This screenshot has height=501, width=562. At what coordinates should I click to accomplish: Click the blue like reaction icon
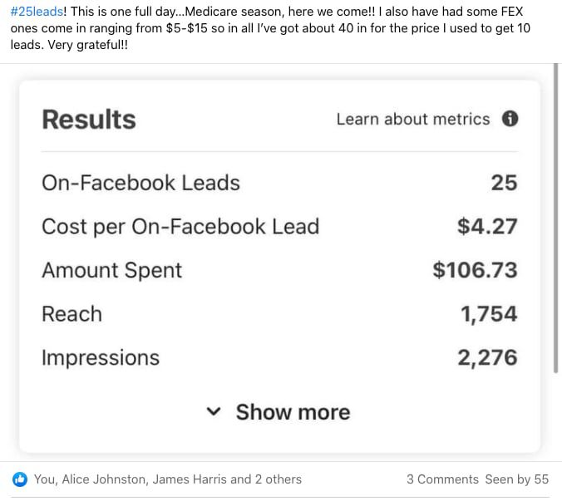point(20,479)
